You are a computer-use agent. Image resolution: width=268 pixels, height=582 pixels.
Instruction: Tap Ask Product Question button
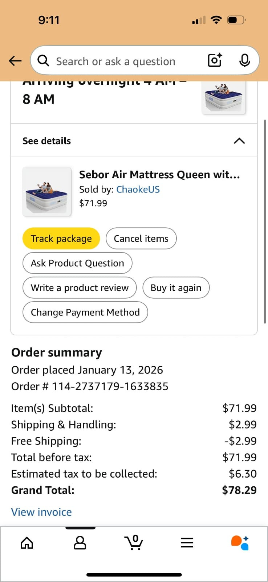click(77, 263)
